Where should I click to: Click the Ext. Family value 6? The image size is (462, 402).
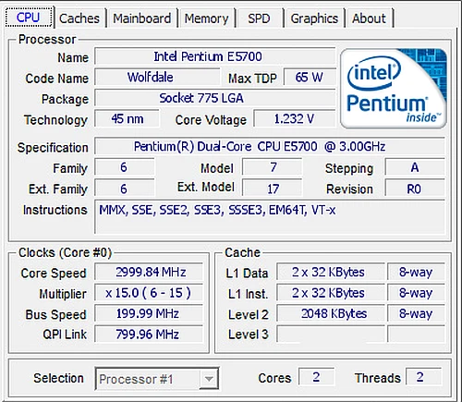(x=124, y=189)
